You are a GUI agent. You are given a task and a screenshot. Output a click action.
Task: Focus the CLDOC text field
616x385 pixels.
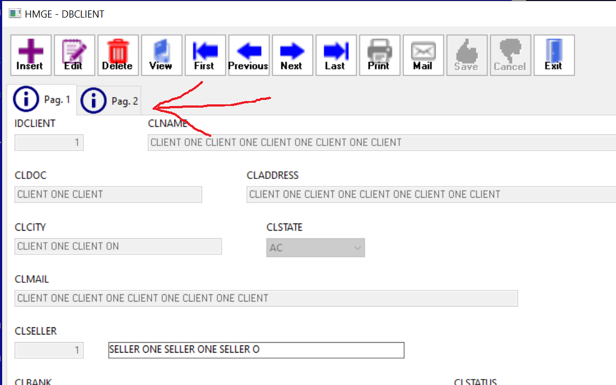click(108, 194)
